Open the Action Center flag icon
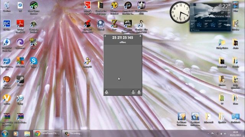Image resolution: width=245 pixels, height=137 pixels. pyautogui.click(x=212, y=134)
